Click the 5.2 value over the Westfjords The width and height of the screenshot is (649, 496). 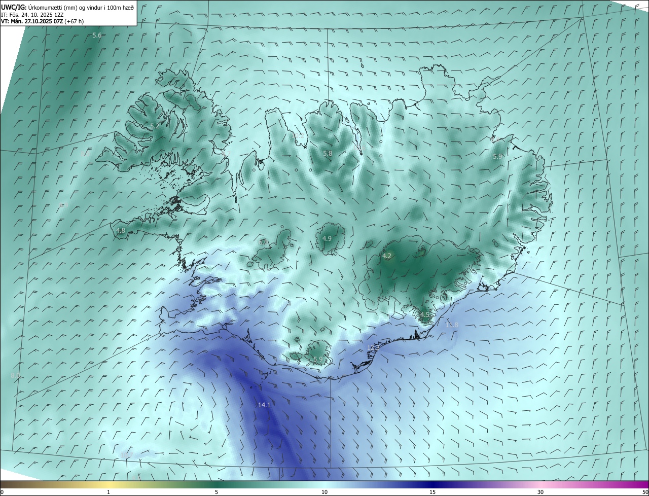tap(155, 126)
